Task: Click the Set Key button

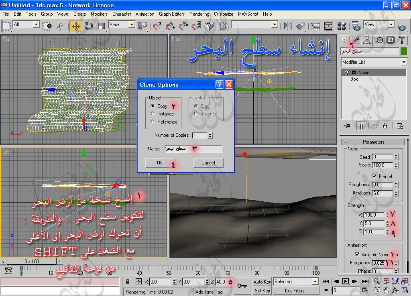Action: 262,290
